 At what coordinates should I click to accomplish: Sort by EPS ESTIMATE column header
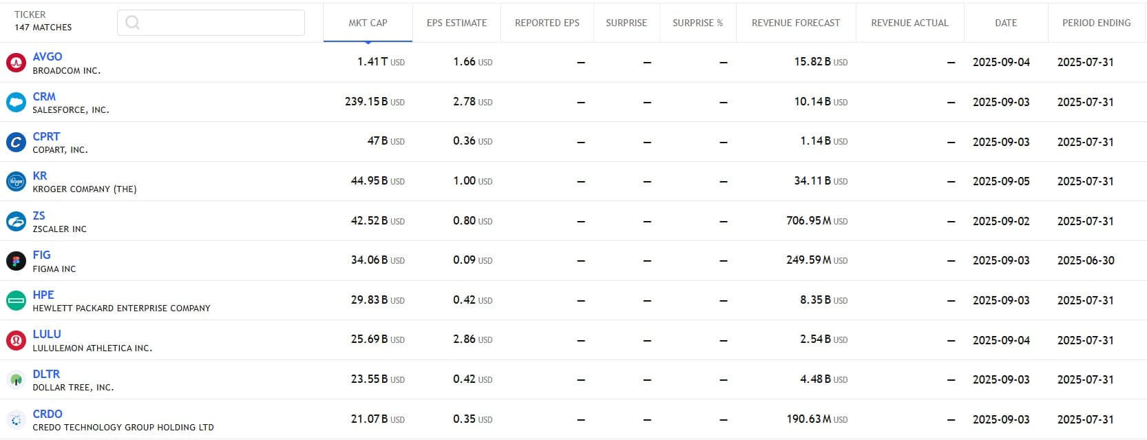[456, 23]
